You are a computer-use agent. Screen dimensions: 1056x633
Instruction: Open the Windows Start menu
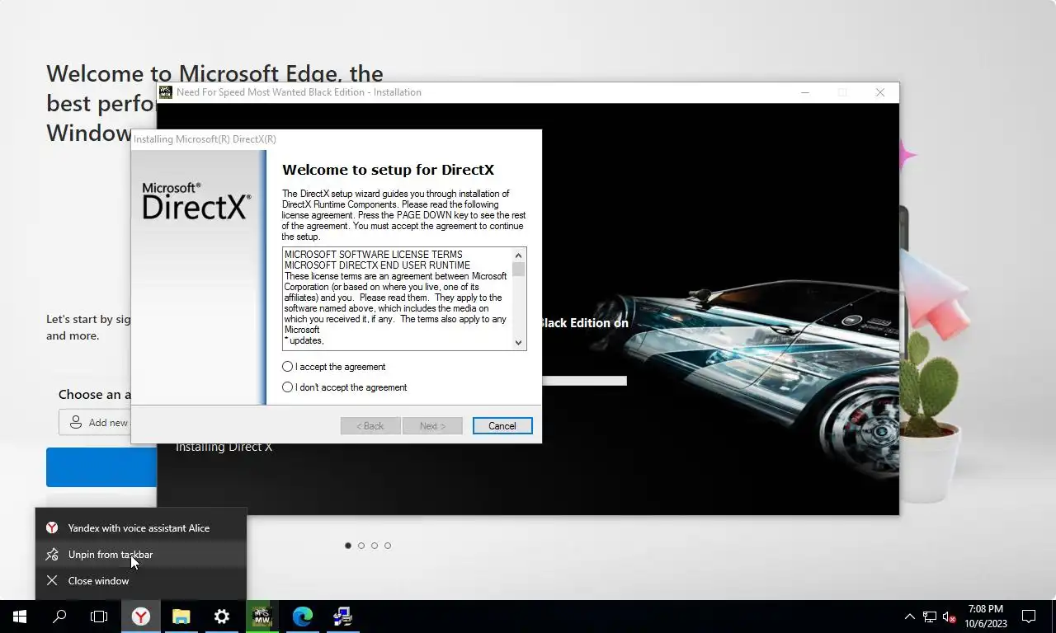[x=20, y=617]
